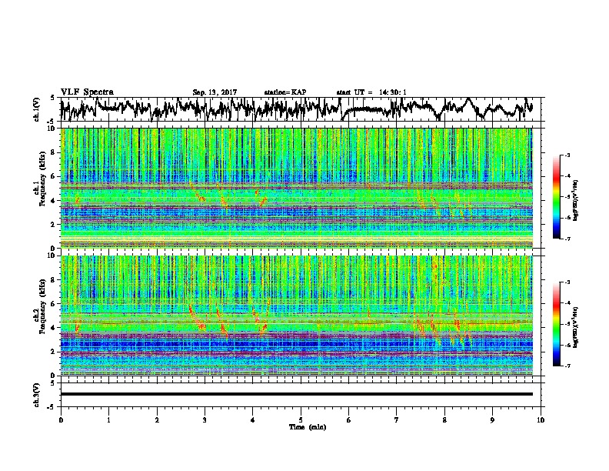Click time axis tick label "2"
609x471 pixels.
157,420
